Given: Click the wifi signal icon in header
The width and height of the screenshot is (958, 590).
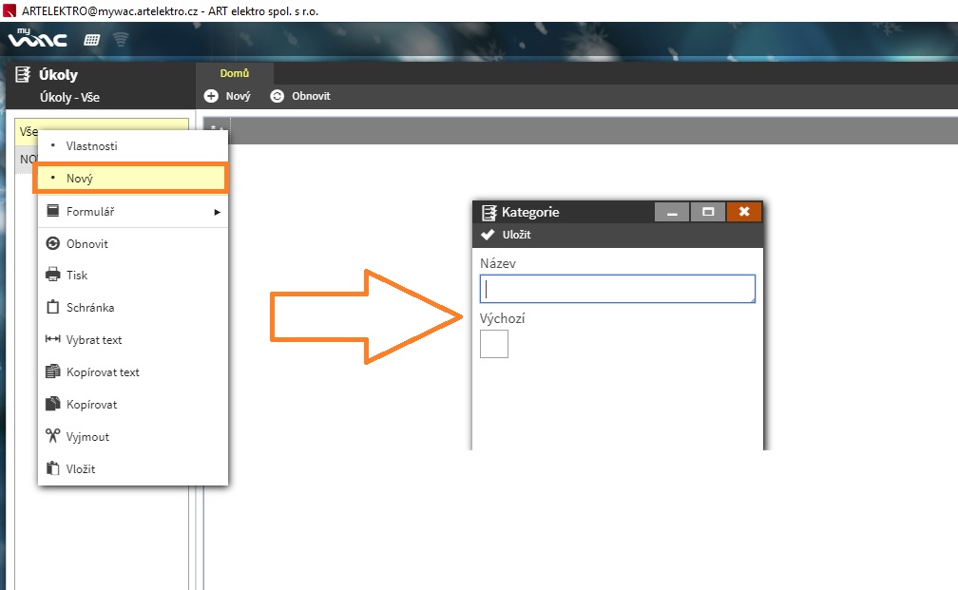Looking at the screenshot, I should 121,40.
